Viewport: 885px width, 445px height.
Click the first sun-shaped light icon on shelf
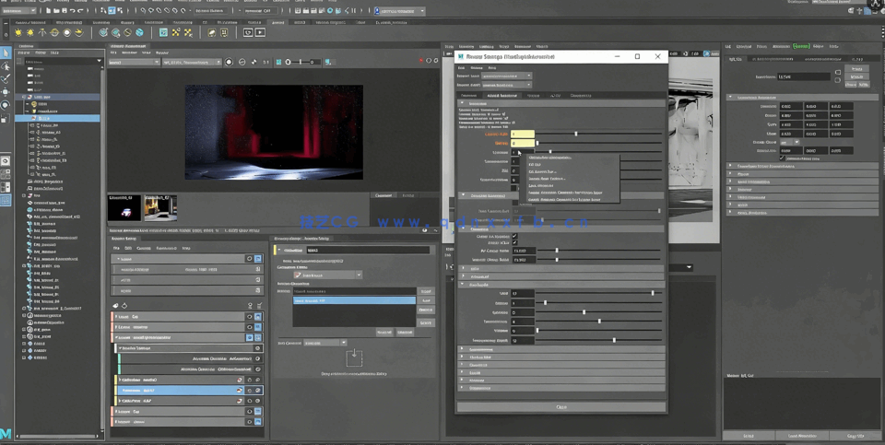pyautogui.click(x=18, y=32)
